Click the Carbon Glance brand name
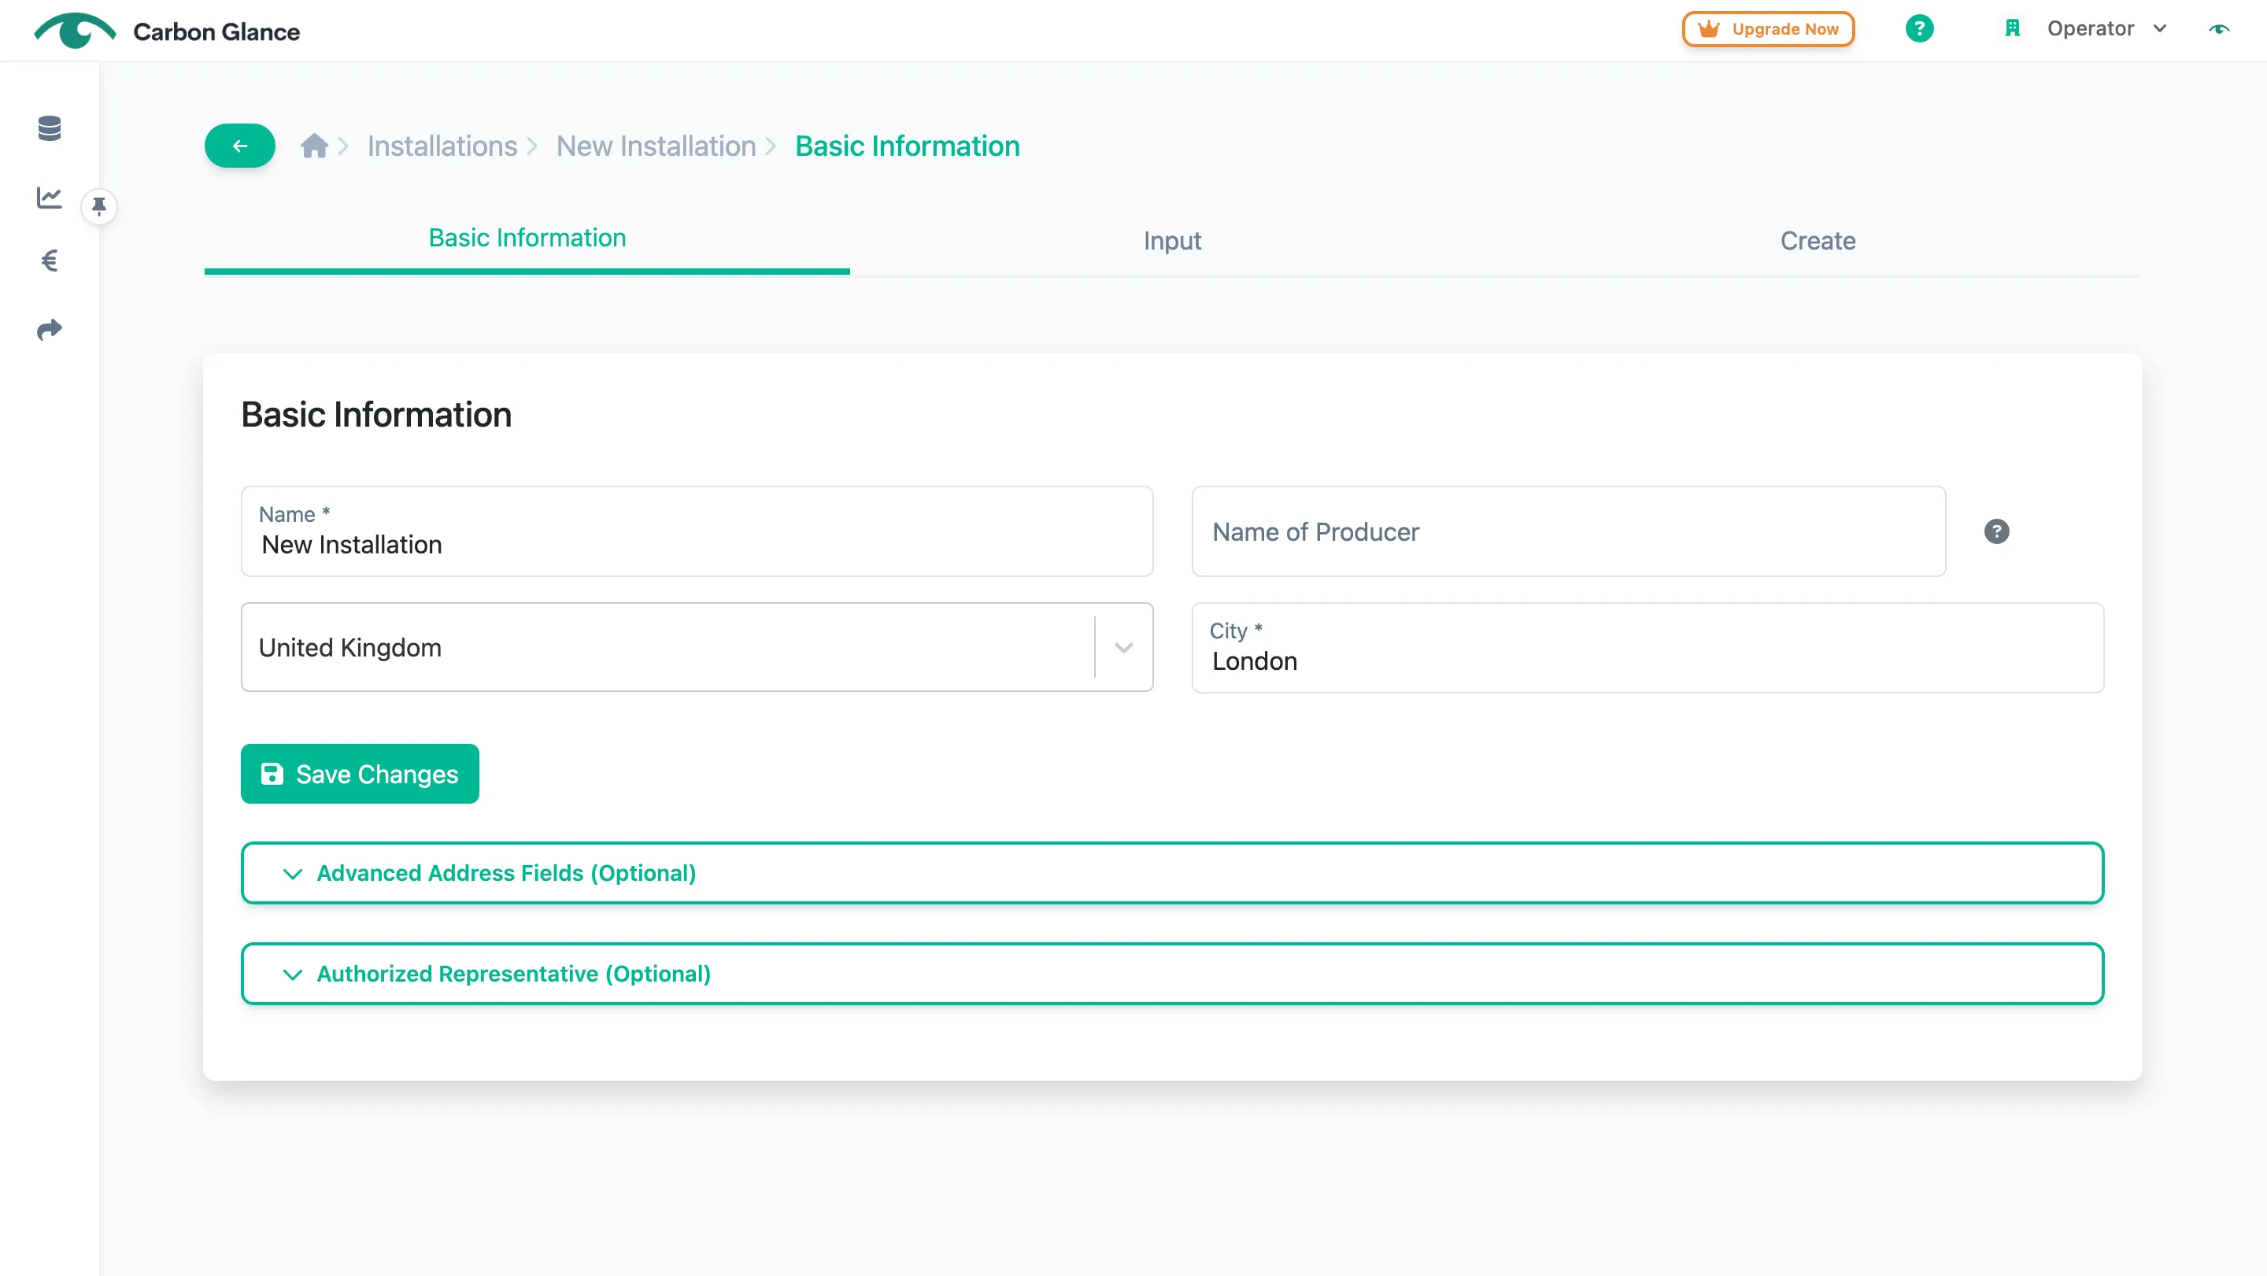 [216, 31]
